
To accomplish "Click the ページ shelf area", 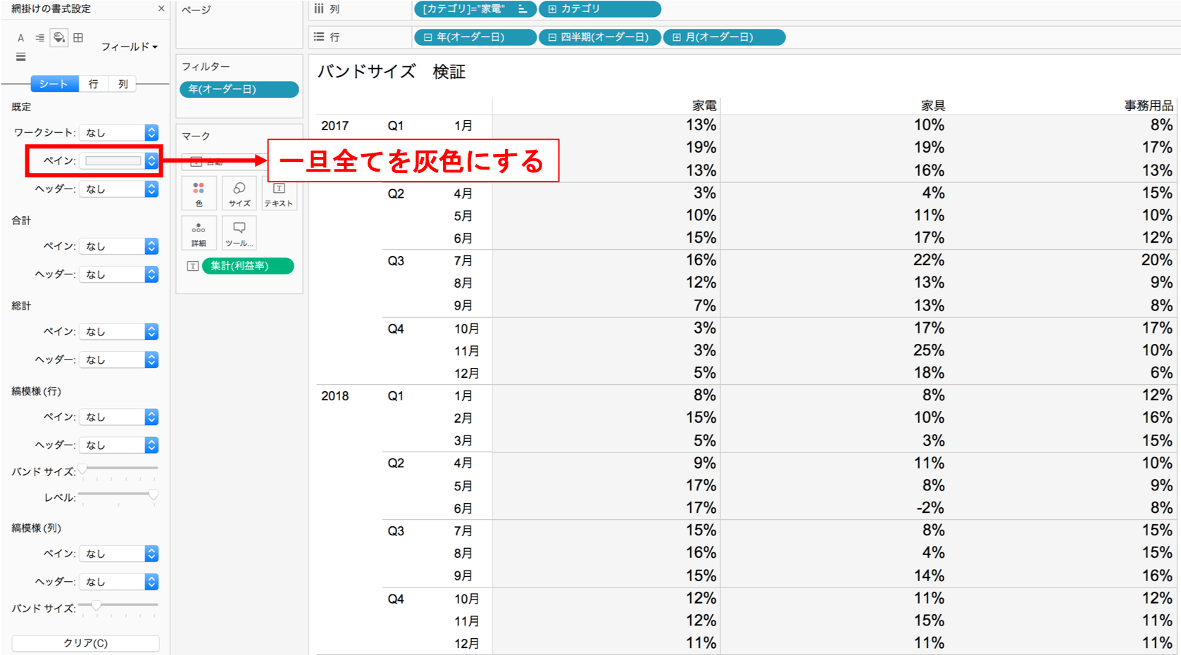I will point(239,25).
